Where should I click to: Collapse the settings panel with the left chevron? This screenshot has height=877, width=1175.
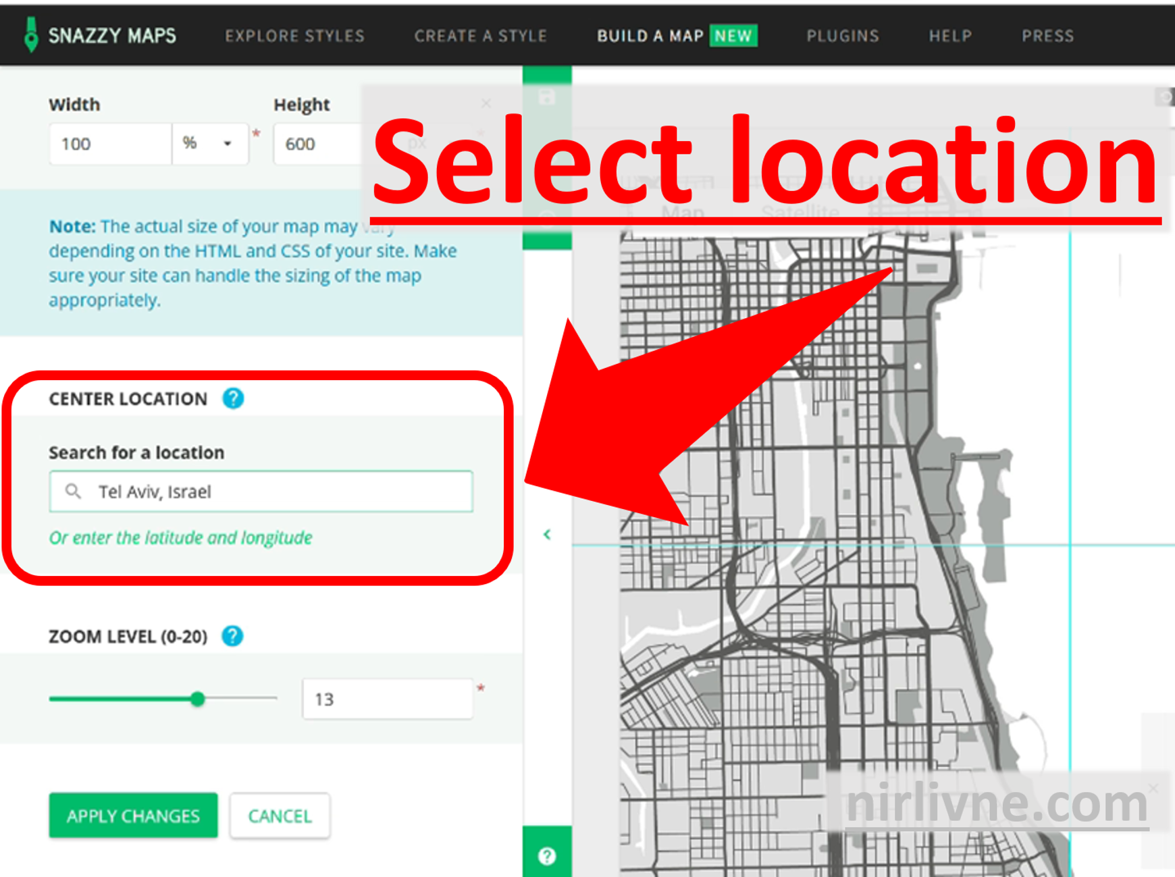coord(547,534)
